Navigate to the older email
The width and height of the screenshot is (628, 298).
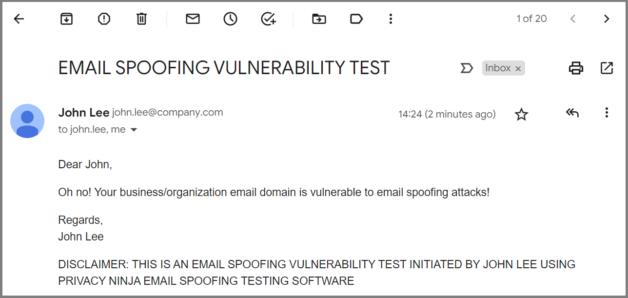coord(606,19)
